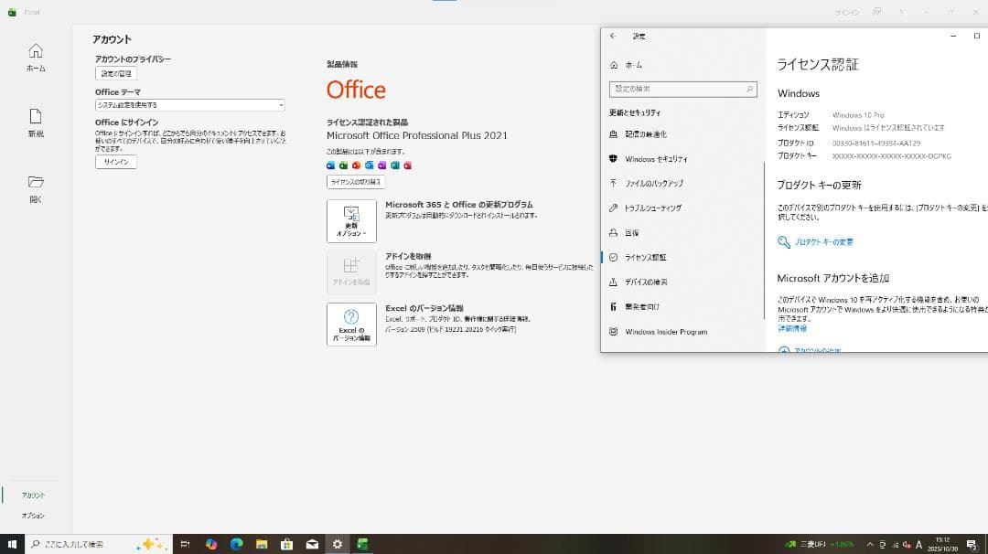The width and height of the screenshot is (988, 554).
Task: Open Outlook from the included products icons
Action: pyautogui.click(x=369, y=165)
